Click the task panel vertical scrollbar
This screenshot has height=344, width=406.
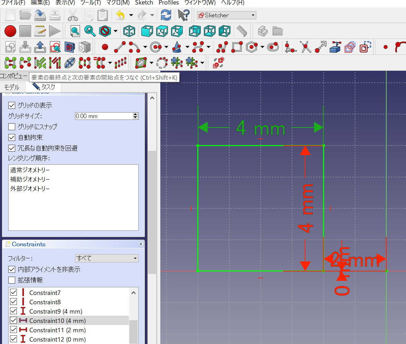(x=152, y=212)
